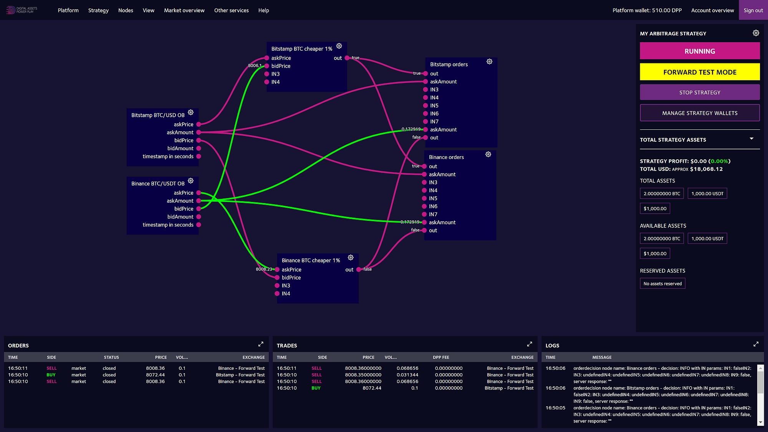Open the Nodes menu

[x=126, y=10]
